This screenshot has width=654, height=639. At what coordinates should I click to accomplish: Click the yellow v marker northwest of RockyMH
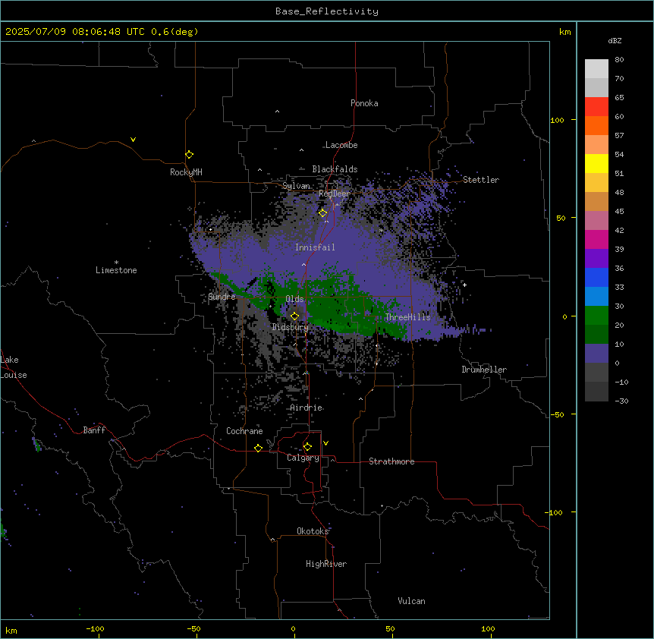click(133, 140)
